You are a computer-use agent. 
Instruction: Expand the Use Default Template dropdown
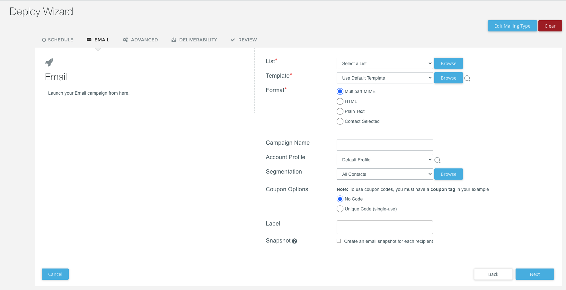(385, 78)
